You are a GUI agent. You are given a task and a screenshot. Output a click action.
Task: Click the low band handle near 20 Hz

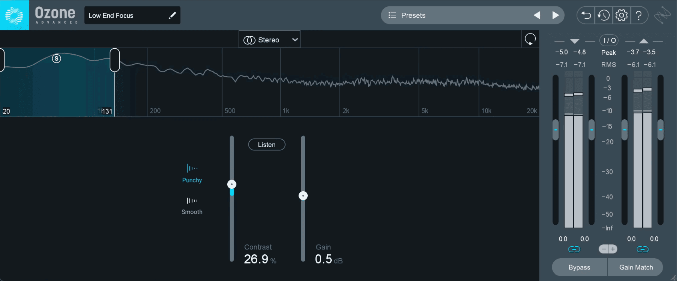click(x=2, y=60)
